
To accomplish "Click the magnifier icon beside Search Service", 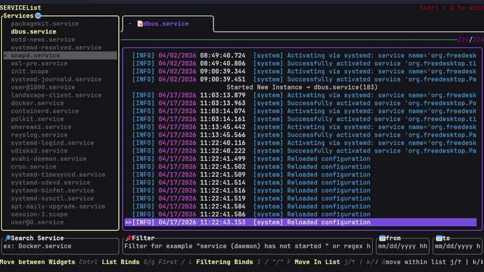I will pyautogui.click(x=7, y=238).
